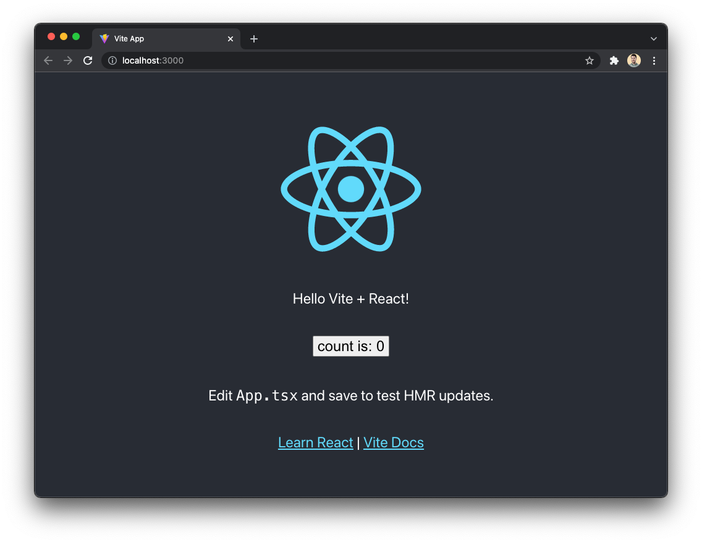
Task: Click the spinning React logo
Action: tap(351, 189)
